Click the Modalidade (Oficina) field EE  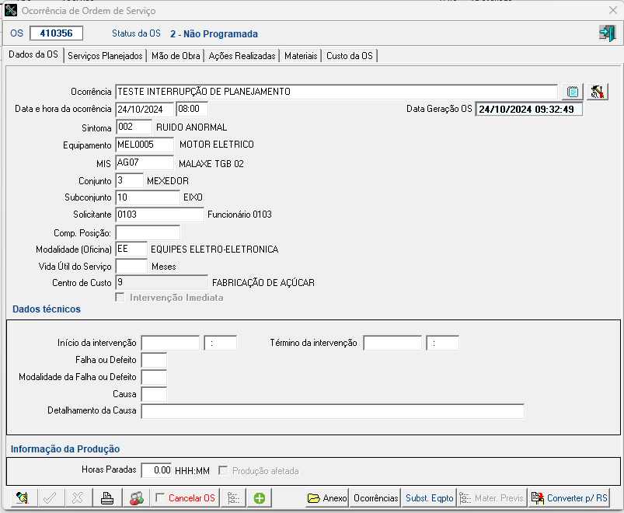pos(131,250)
